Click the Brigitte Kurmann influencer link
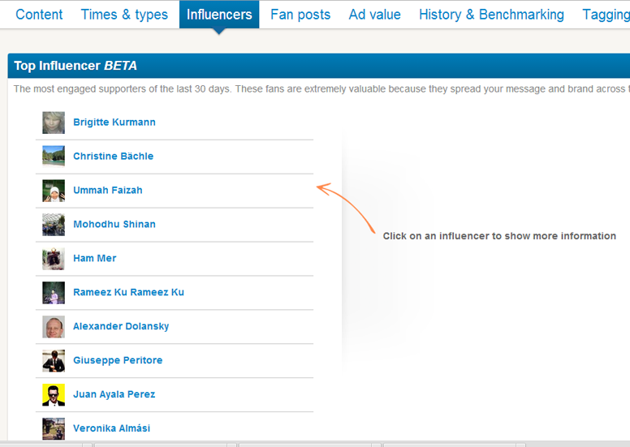 point(114,122)
